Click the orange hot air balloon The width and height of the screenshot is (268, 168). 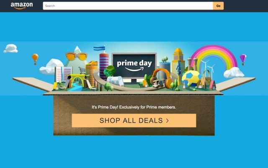tap(35, 59)
